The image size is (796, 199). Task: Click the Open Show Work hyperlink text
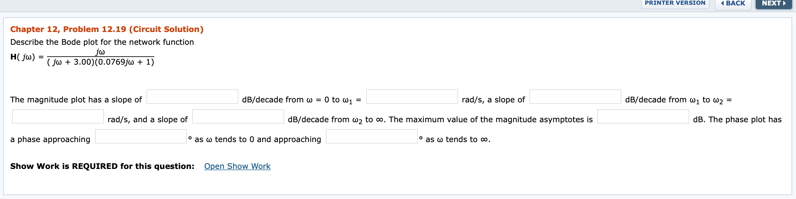point(237,166)
